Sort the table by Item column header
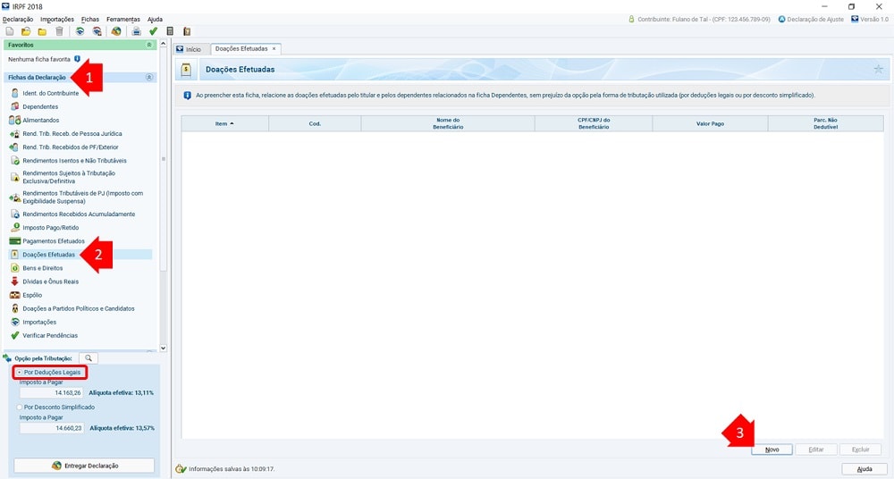This screenshot has height=479, width=894. pyautogui.click(x=224, y=124)
